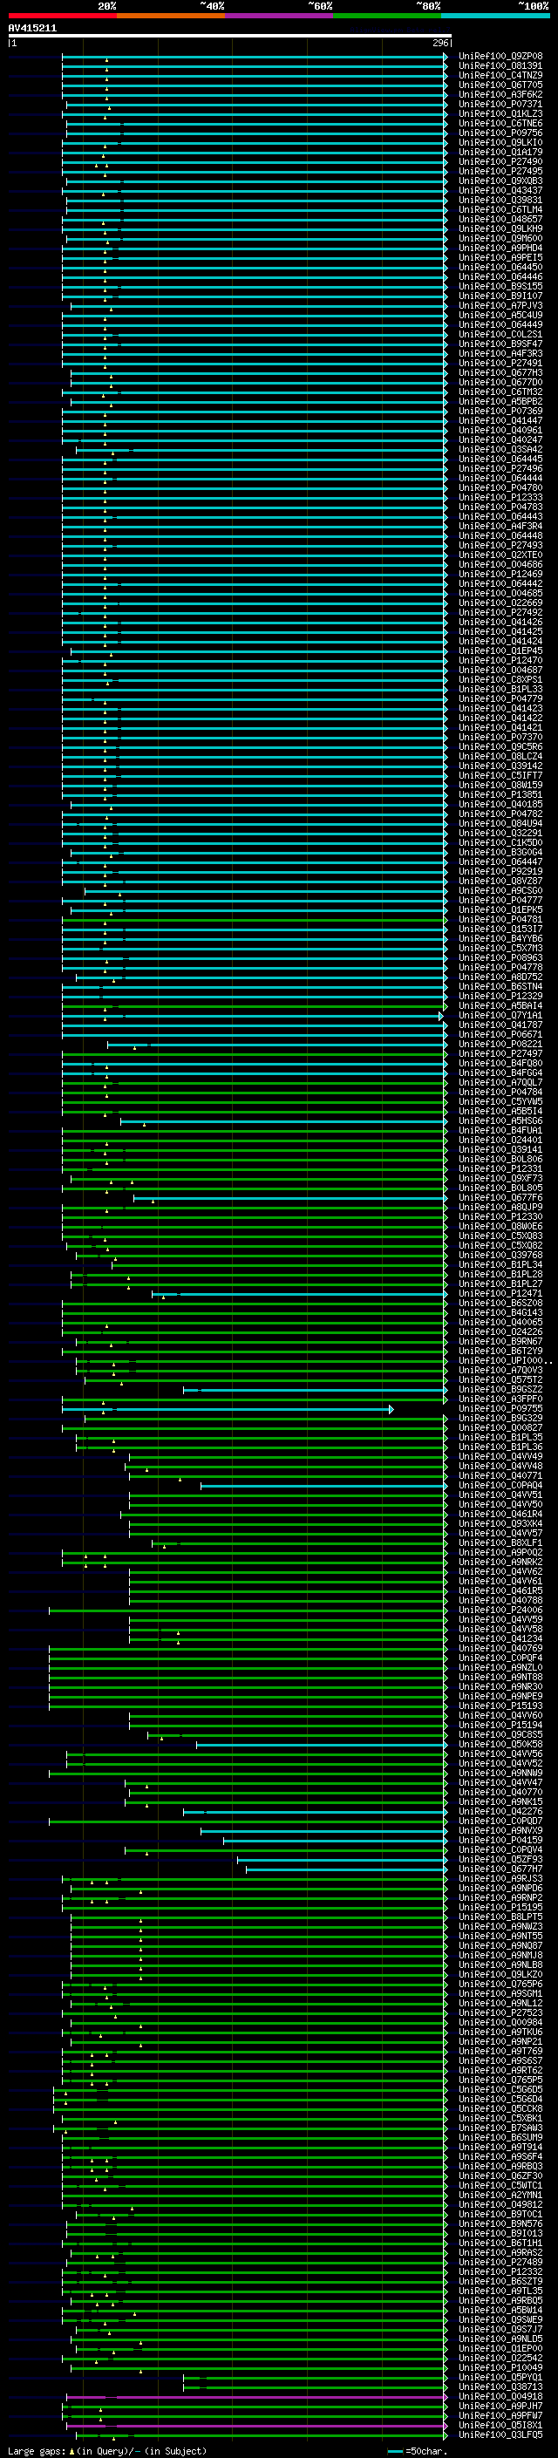Open hit UniRef100_Q677H3
This screenshot has height=2458, width=558.
[x=500, y=373]
